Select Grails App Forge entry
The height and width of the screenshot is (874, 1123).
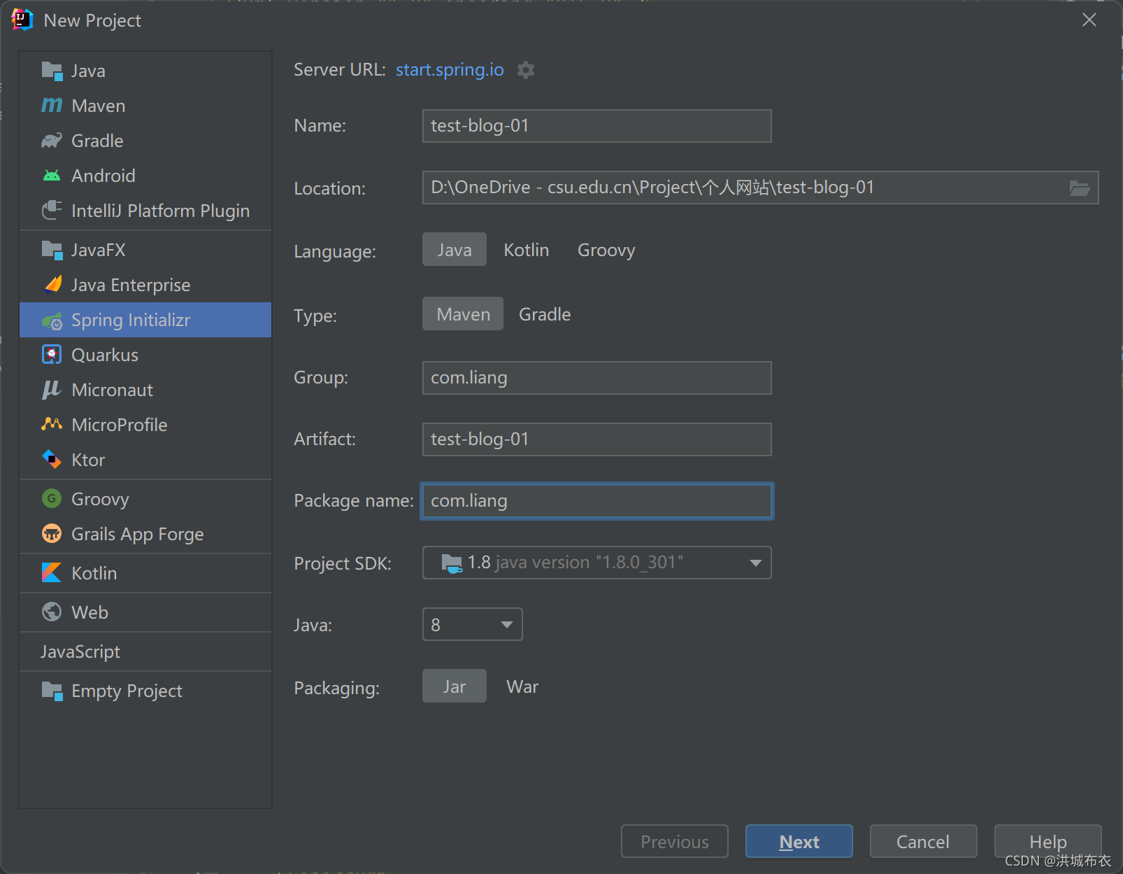145,534
